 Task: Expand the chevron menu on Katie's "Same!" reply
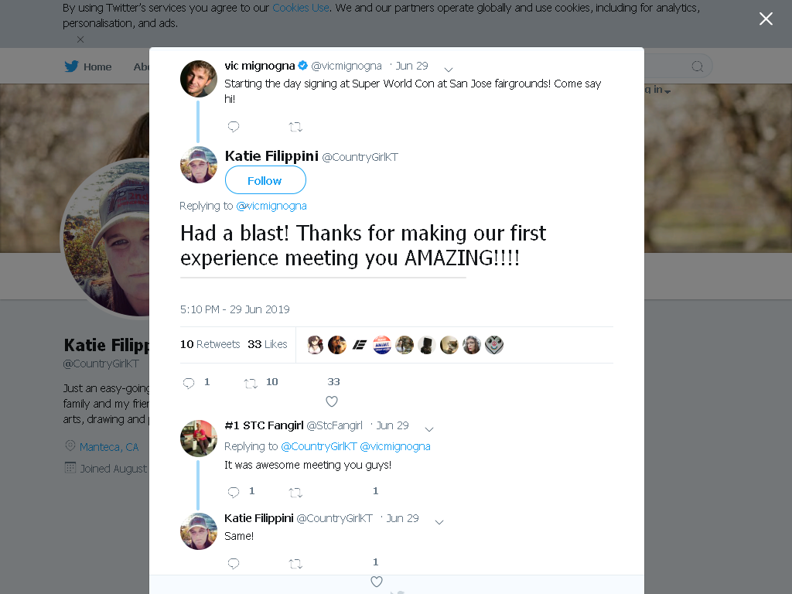[x=439, y=522]
